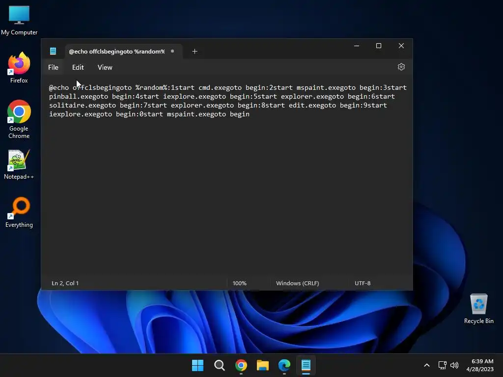Image resolution: width=503 pixels, height=377 pixels.
Task: Open the View menu
Action: point(105,67)
